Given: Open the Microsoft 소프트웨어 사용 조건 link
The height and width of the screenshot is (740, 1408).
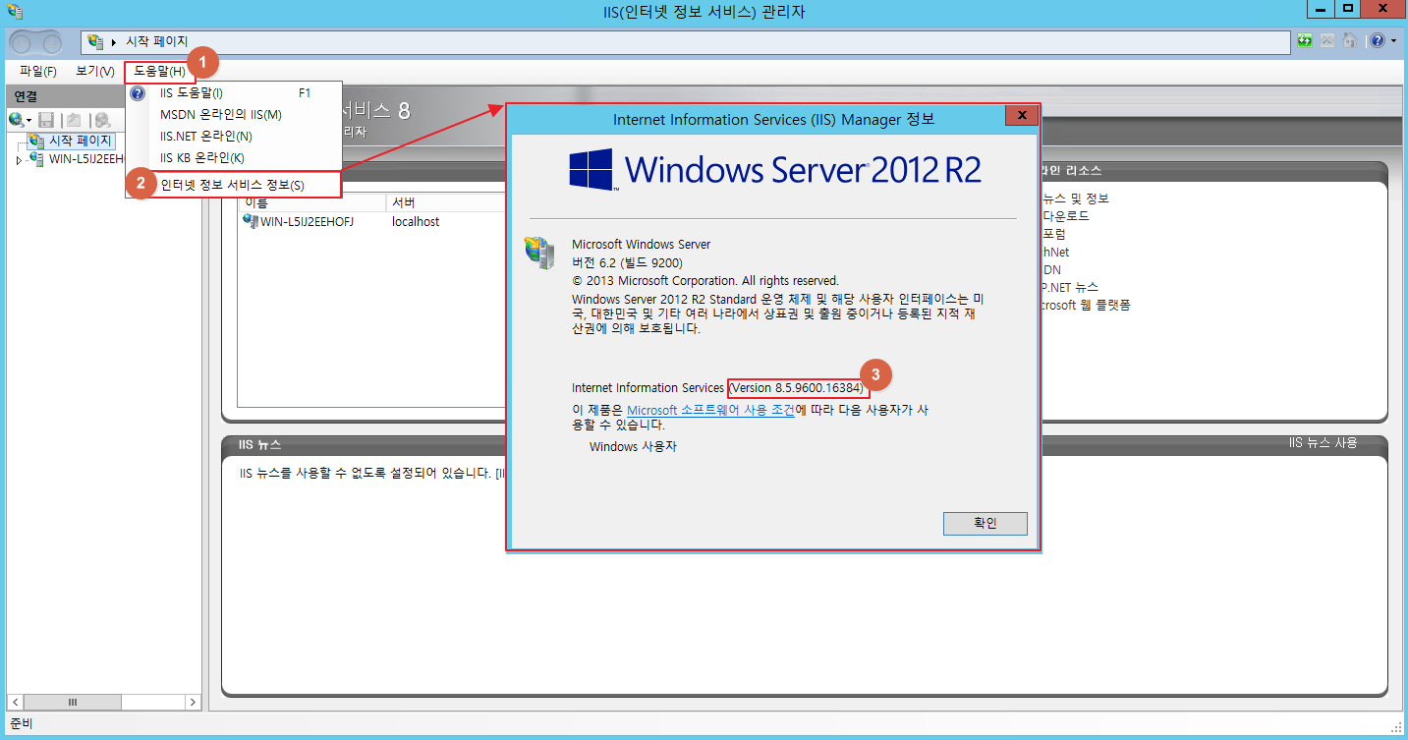Looking at the screenshot, I should tap(710, 410).
